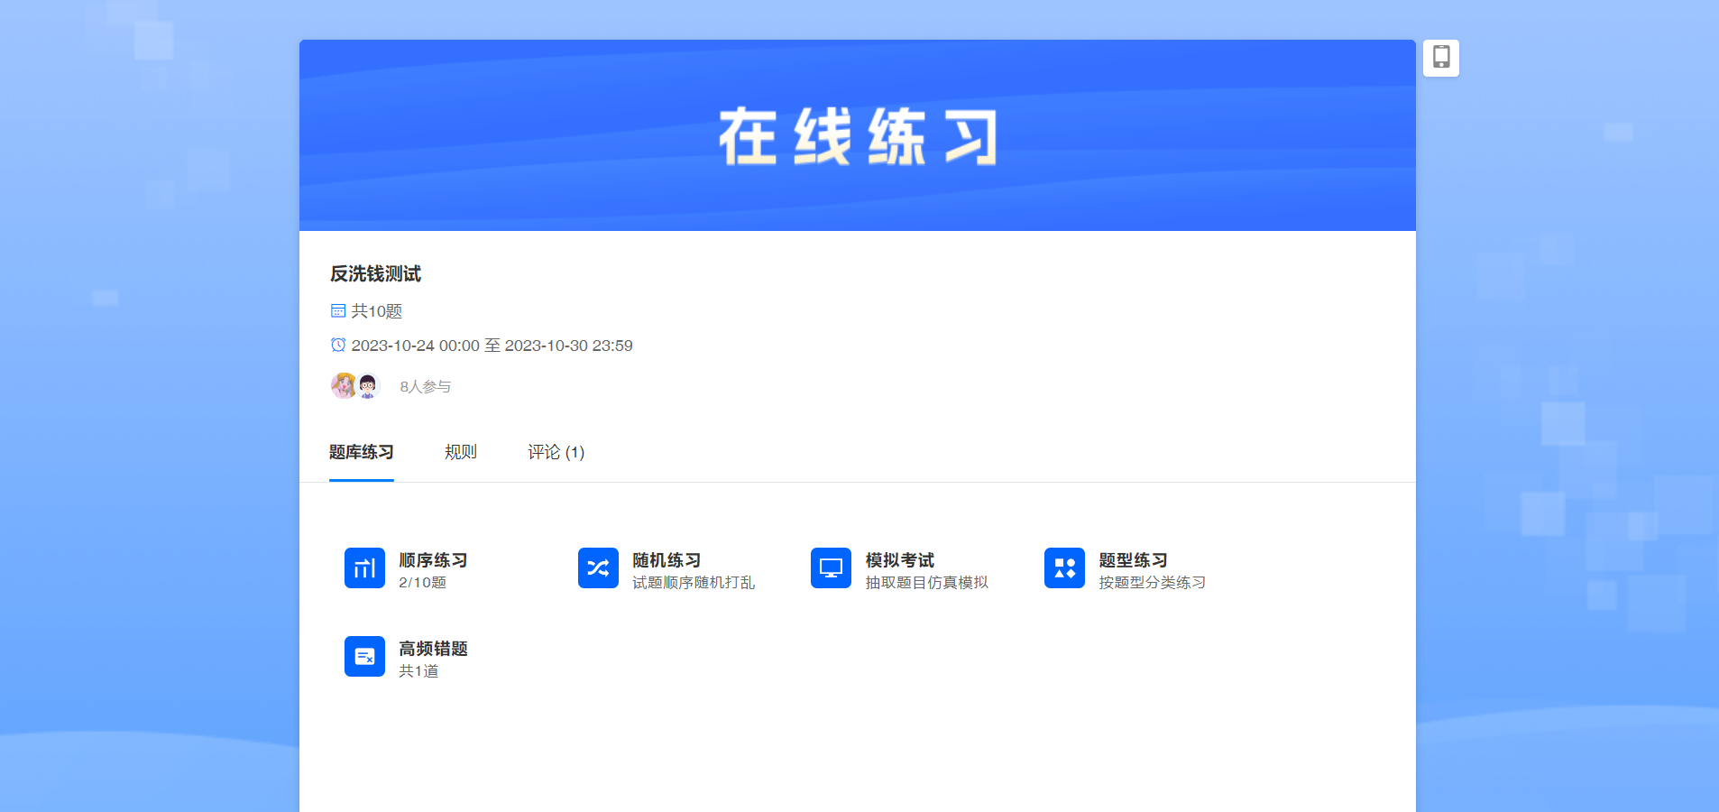Open the 规则 tab

[460, 452]
